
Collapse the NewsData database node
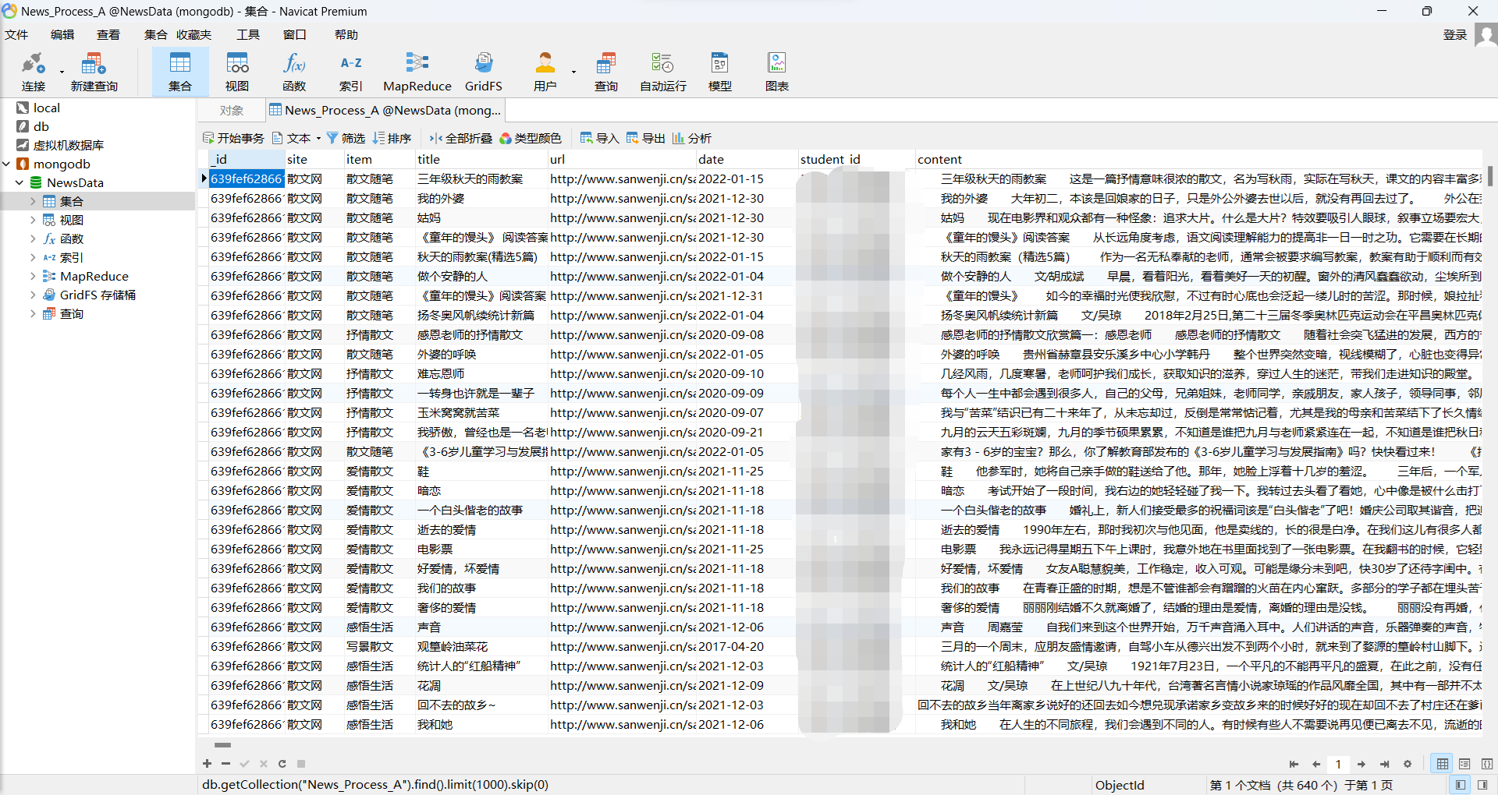[19, 182]
